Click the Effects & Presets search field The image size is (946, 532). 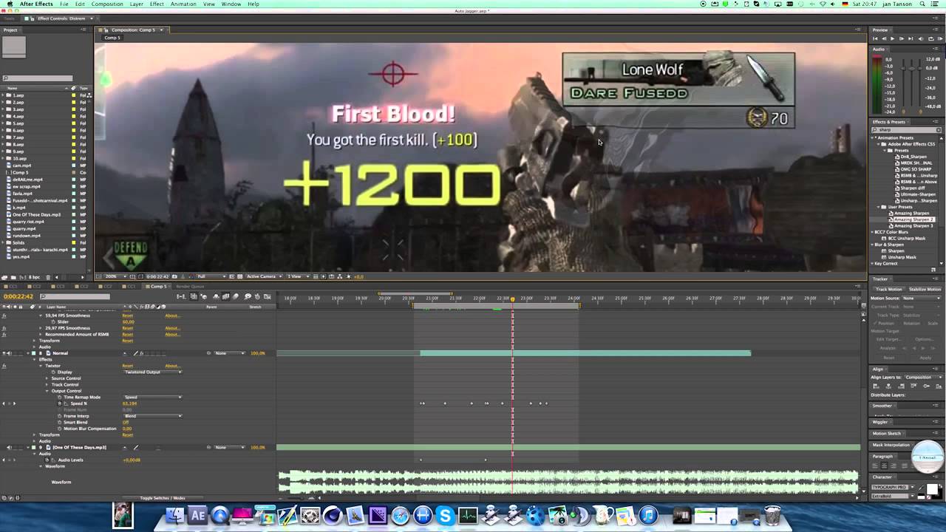coord(907,130)
